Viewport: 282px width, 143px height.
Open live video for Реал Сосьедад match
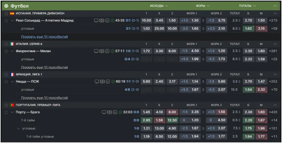point(96,20)
